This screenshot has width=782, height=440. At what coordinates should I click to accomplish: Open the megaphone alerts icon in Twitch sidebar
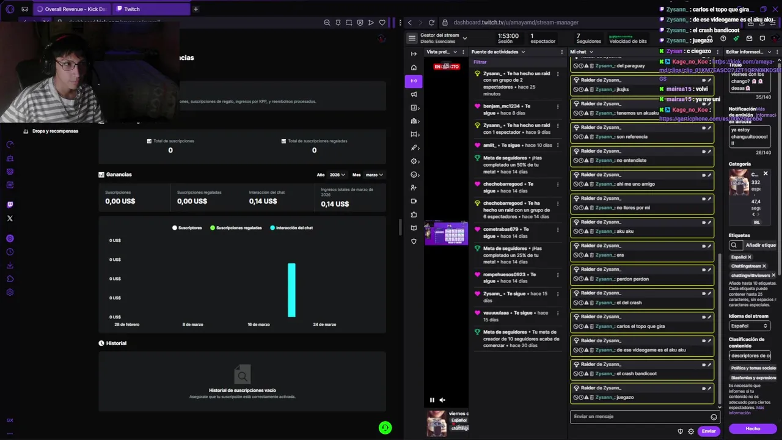click(x=414, y=94)
